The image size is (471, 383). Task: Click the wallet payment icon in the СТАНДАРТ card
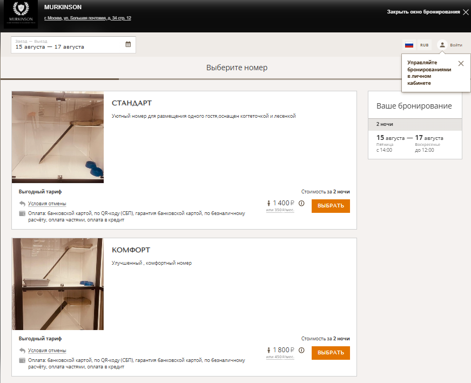[22, 213]
